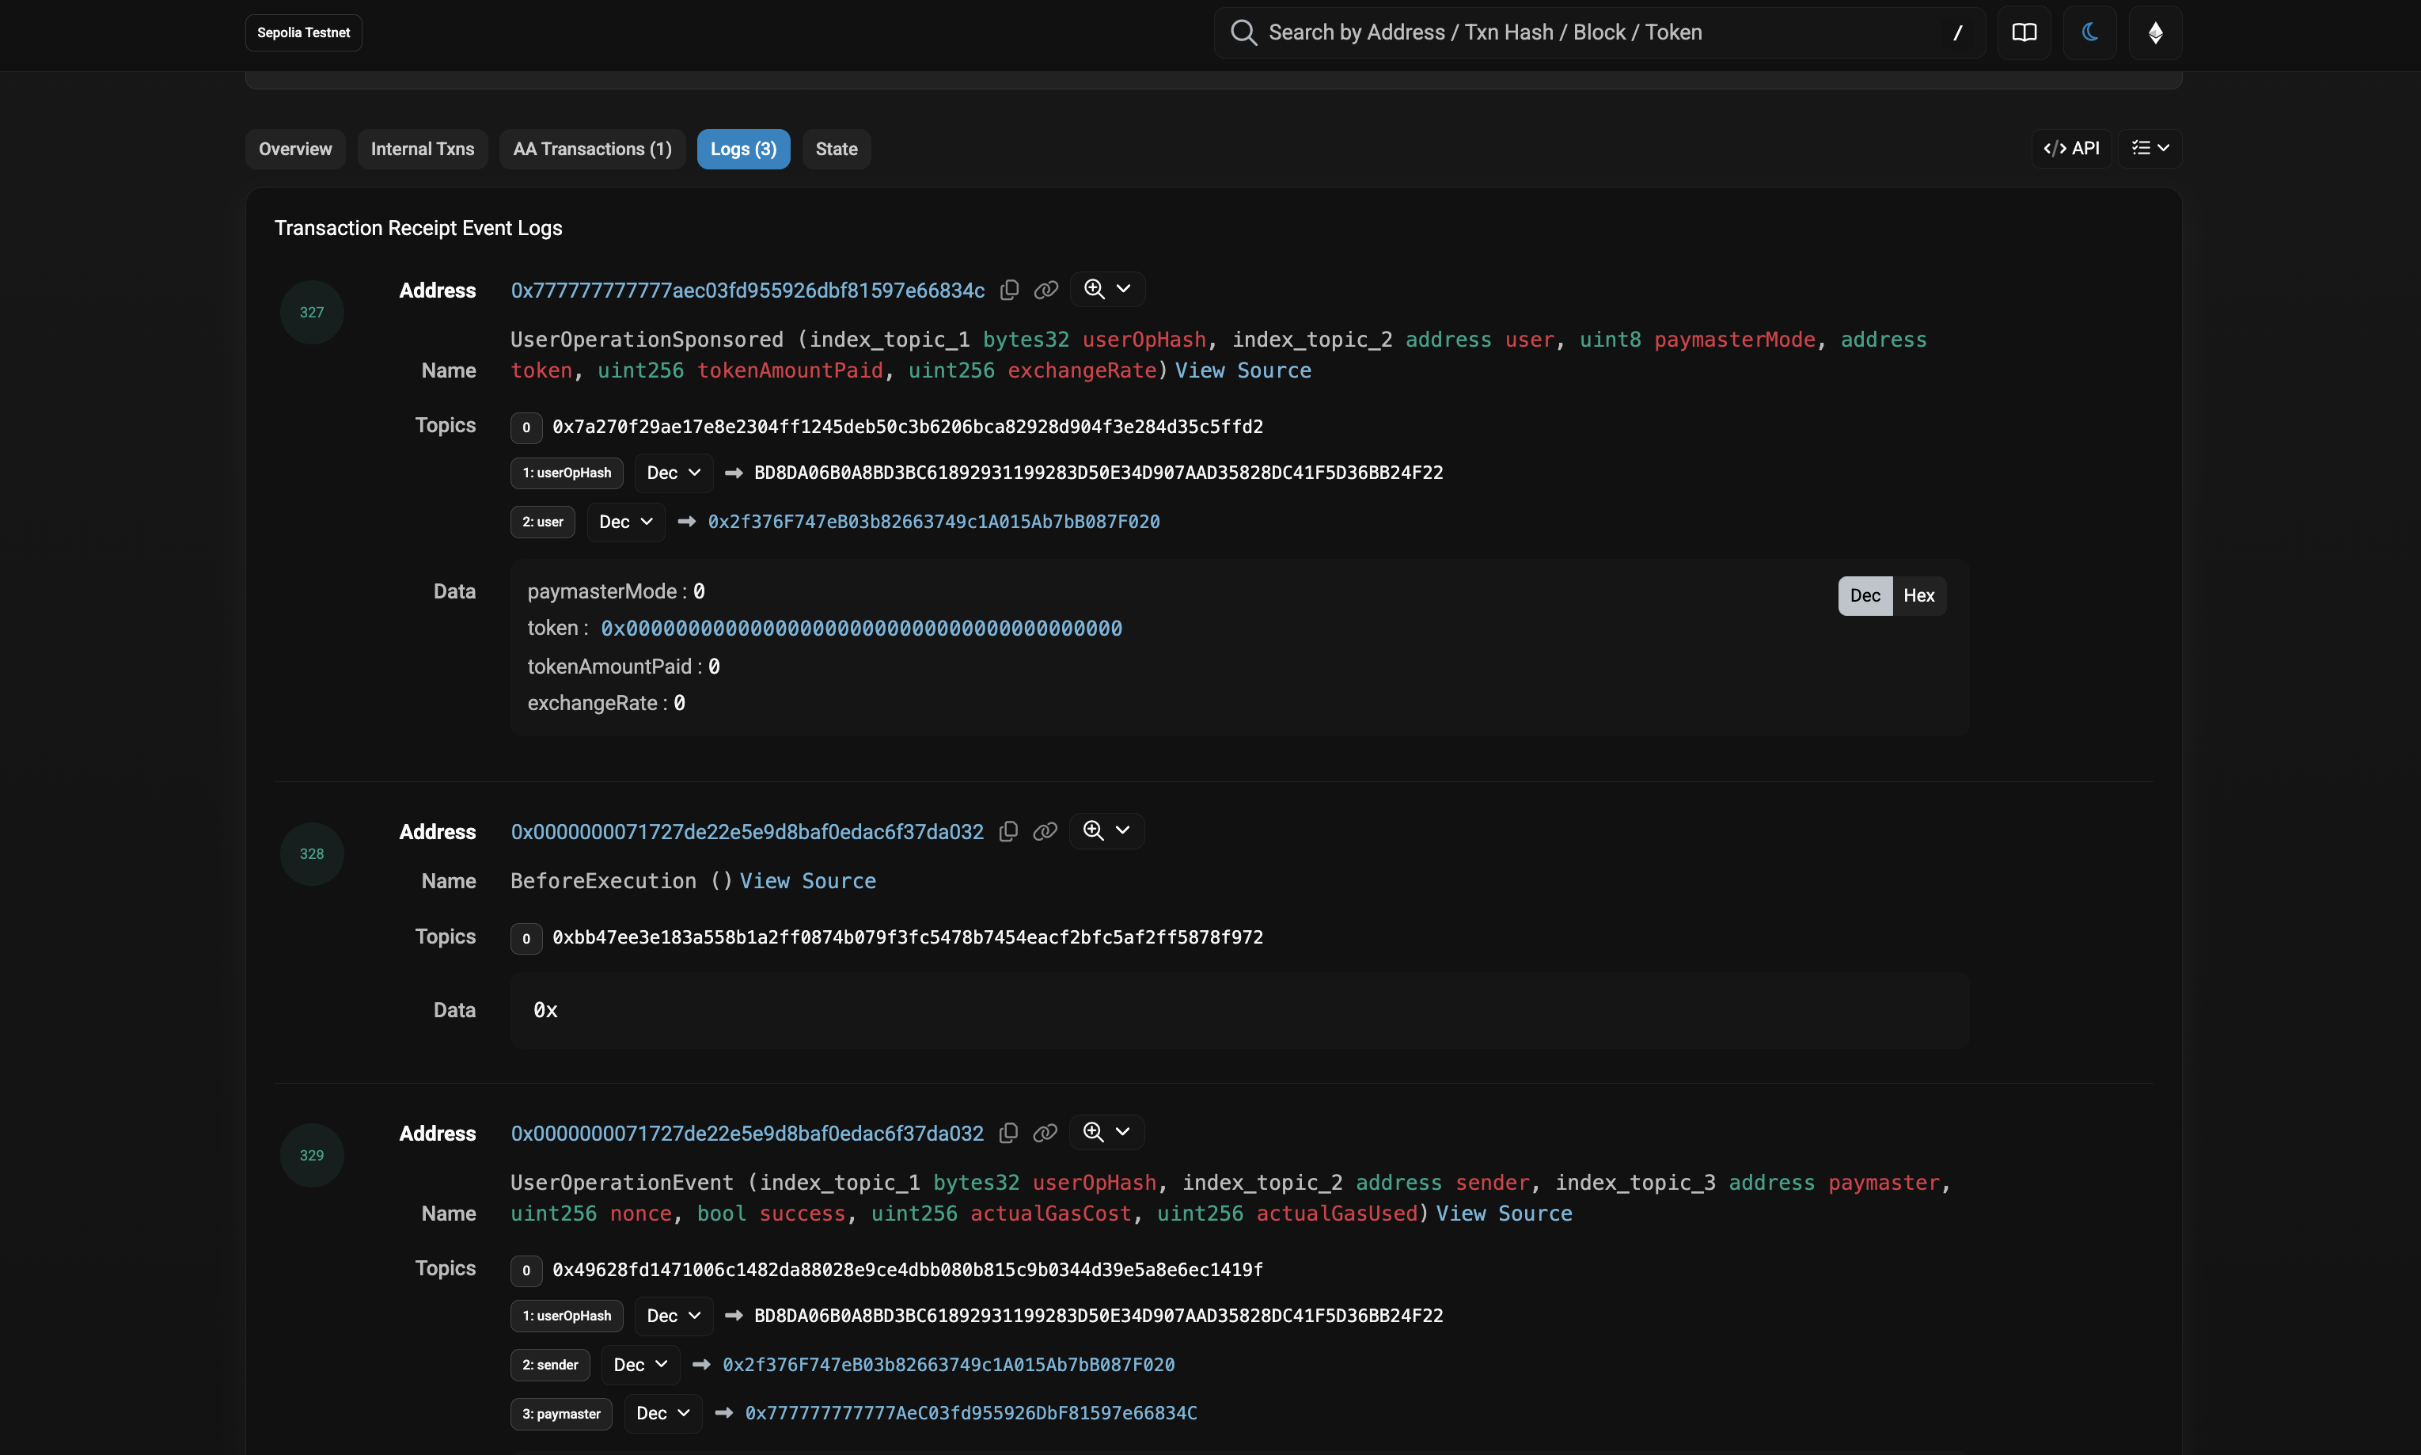Click View Source for BeforeExecution event
The height and width of the screenshot is (1455, 2421).
(806, 880)
